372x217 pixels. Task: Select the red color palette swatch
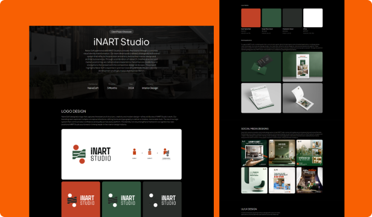pyautogui.click(x=251, y=17)
